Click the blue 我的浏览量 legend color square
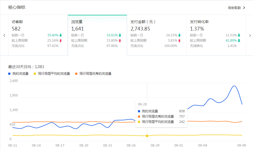 pyautogui.click(x=9, y=74)
